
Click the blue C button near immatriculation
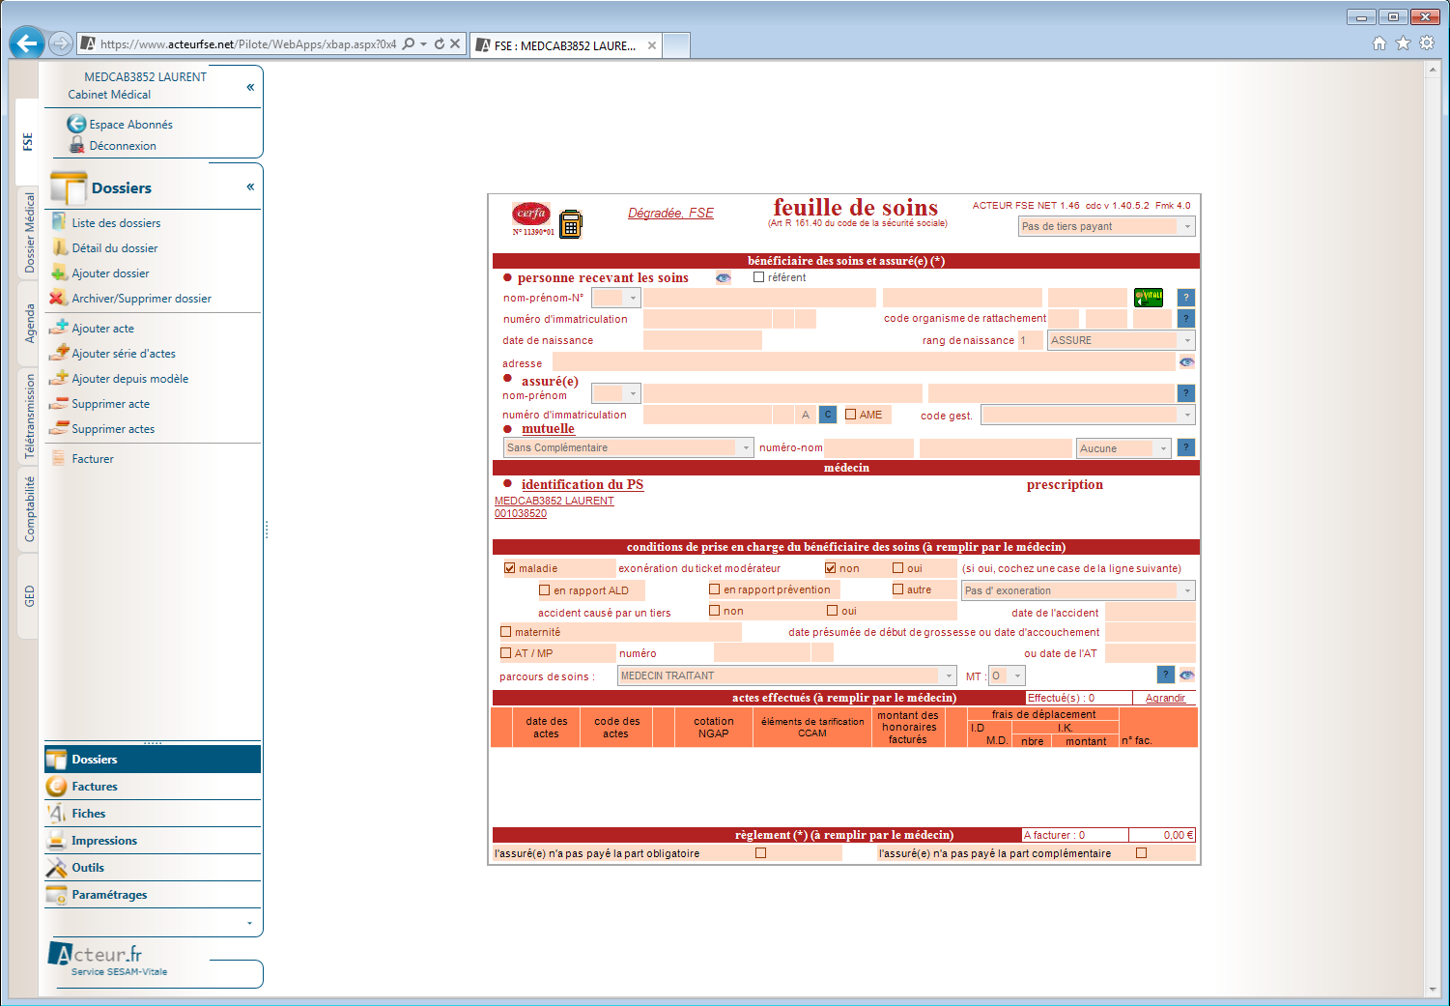coord(828,415)
